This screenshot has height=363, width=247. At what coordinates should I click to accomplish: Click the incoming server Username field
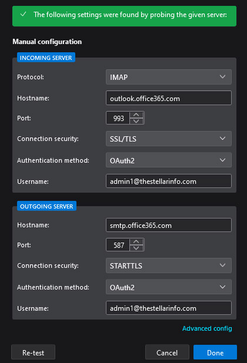pos(169,181)
